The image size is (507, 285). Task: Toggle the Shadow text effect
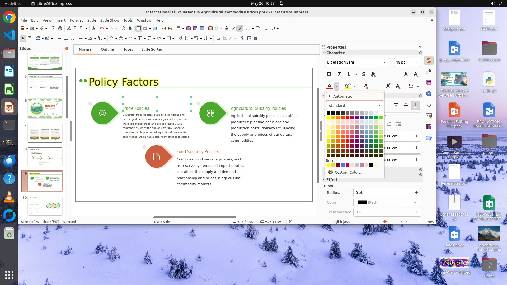coord(373,74)
